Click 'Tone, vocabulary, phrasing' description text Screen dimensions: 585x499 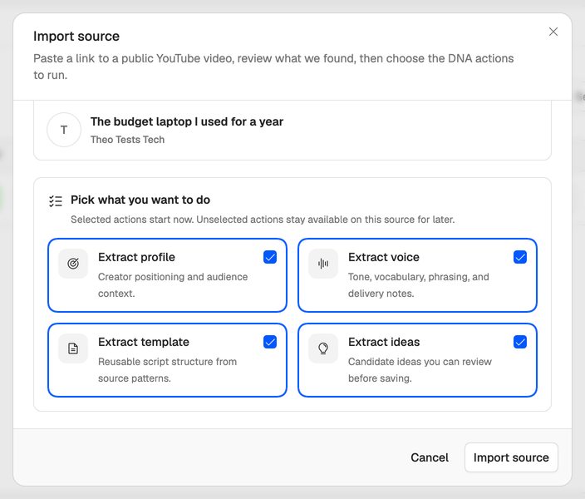point(418,285)
